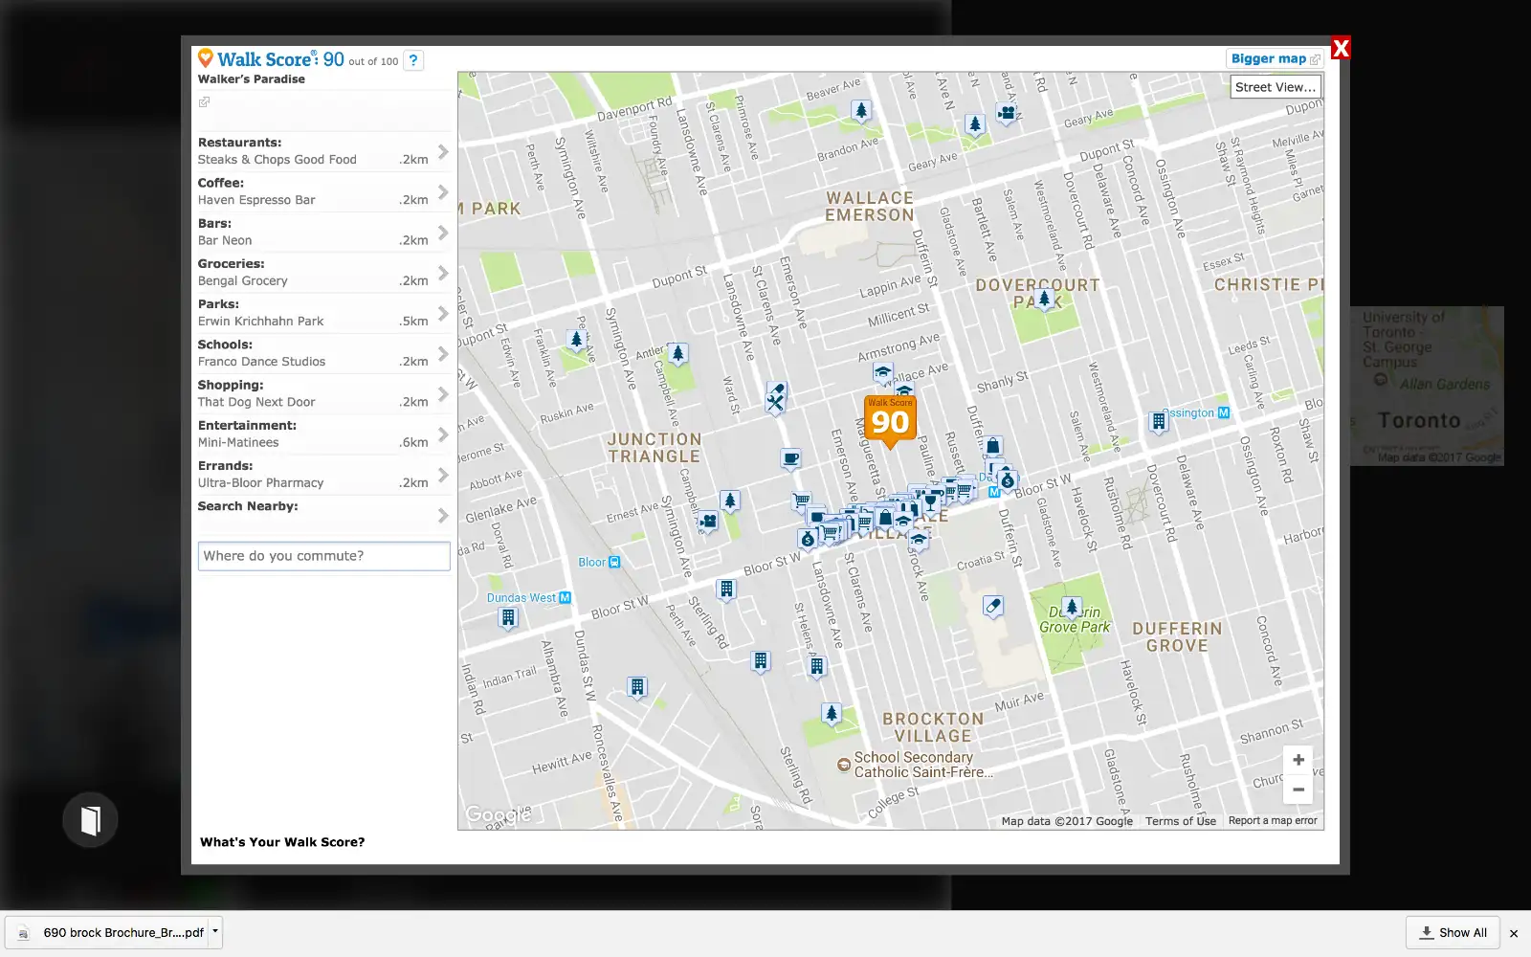This screenshot has width=1531, height=957.
Task: Open the PDF download options dropdown arrow
Action: [x=215, y=930]
